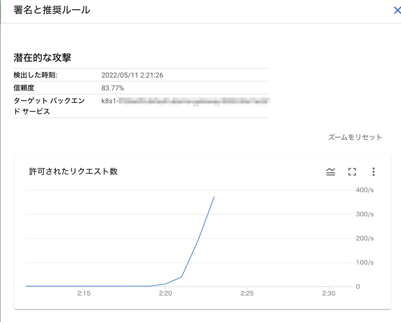The height and width of the screenshot is (322, 401).
Task: Click the 300/s y-axis label
Action: coord(365,214)
